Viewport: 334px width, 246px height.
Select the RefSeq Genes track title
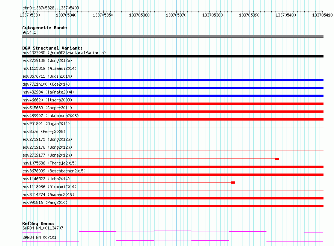38,223
